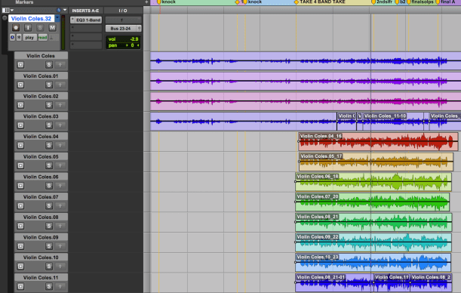This screenshot has width=461, height=293.
Task: Click the square icon on Violin Coles.03 lane
Action: [20, 125]
